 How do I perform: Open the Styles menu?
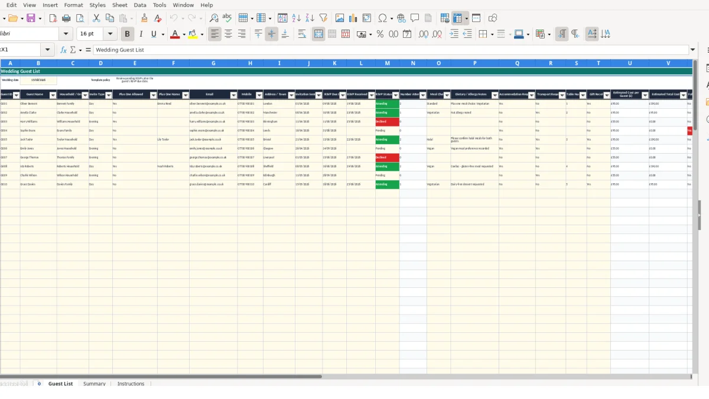tap(97, 5)
